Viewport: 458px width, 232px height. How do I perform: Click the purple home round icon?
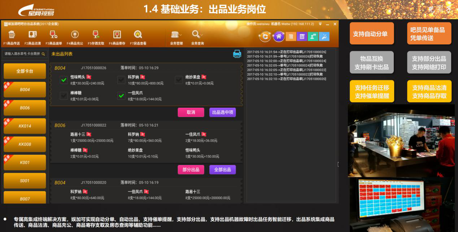(278, 36)
